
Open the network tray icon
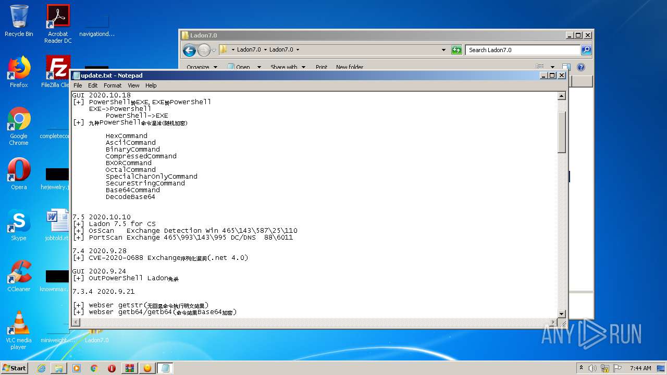coord(605,368)
